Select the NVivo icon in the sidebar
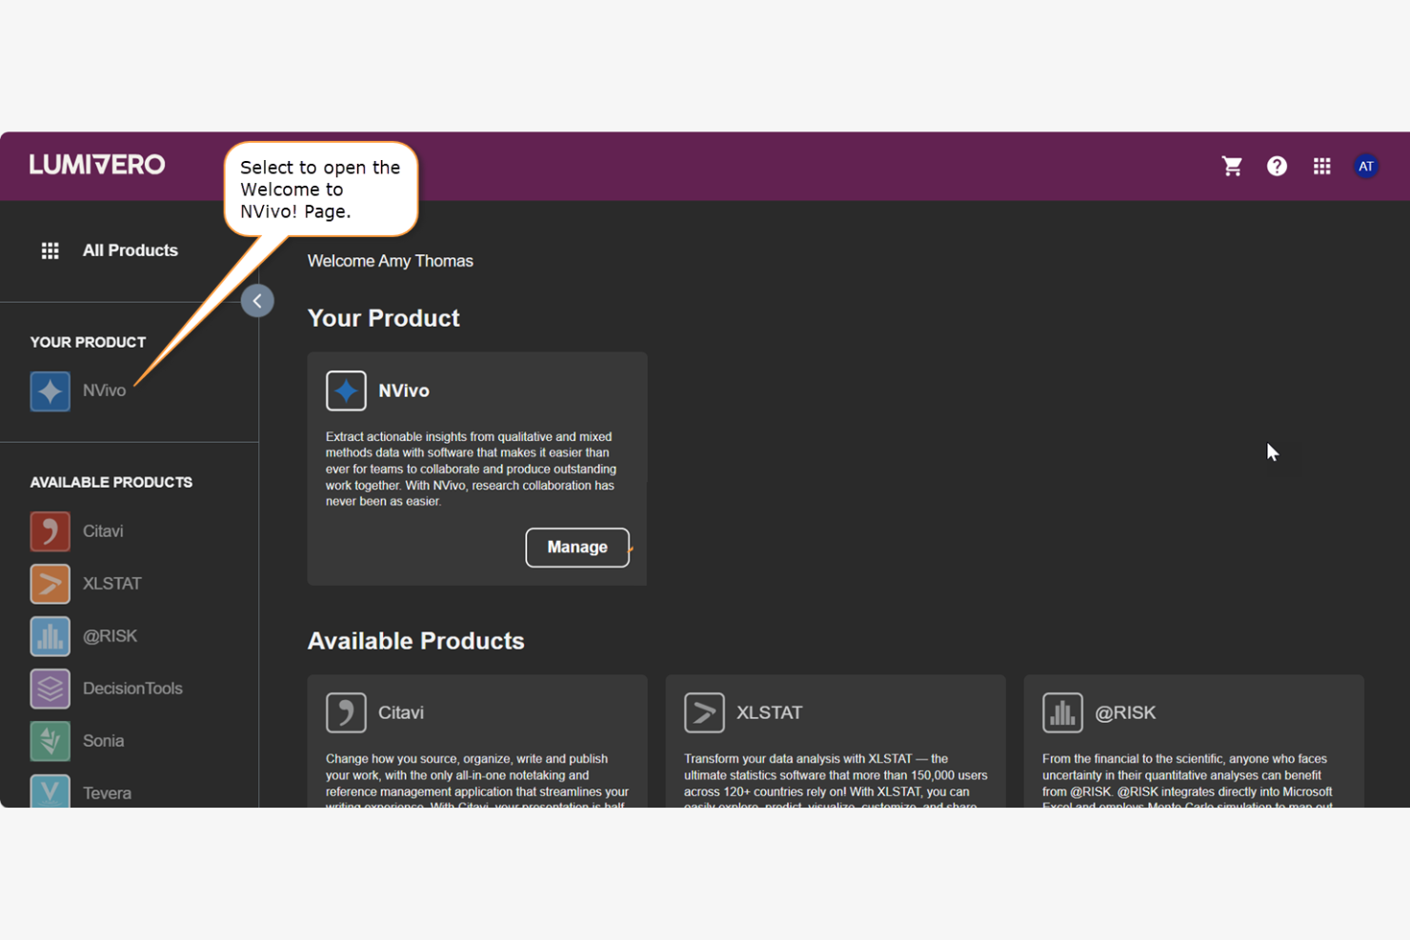The image size is (1410, 940). click(50, 390)
